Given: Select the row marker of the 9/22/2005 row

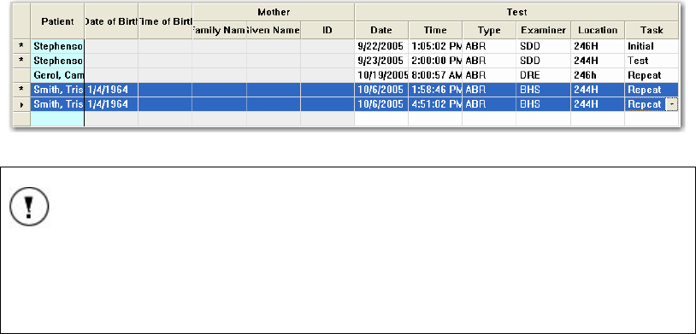Looking at the screenshot, I should (x=21, y=45).
